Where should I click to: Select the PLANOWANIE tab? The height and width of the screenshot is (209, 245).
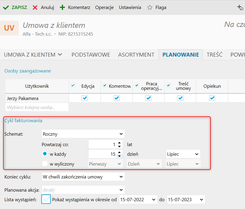click(181, 54)
